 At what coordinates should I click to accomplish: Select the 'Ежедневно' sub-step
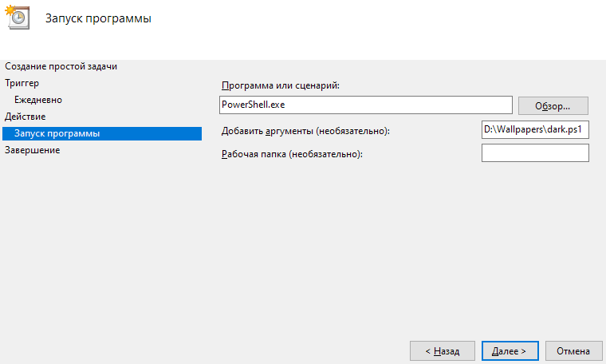pos(38,100)
